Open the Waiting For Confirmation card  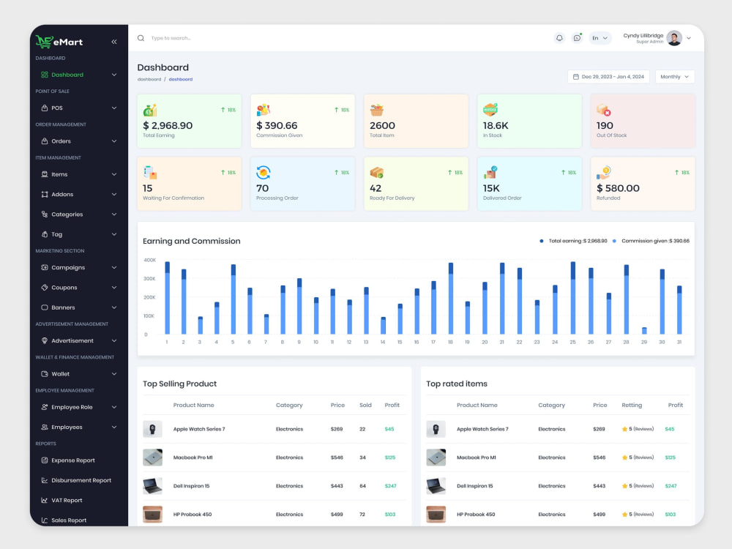(189, 184)
